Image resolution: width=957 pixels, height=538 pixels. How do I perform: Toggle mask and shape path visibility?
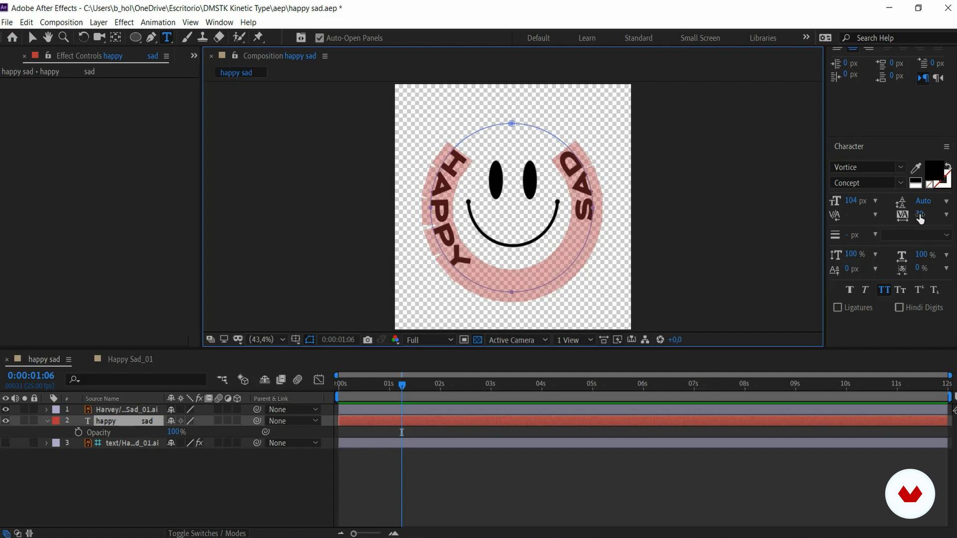tap(310, 340)
